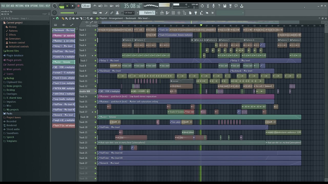The image size is (328, 184).
Task: Open the Plugin picker plug icon
Action: pyautogui.click(x=196, y=13)
